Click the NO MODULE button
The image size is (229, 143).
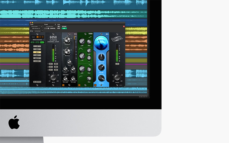pos(37,82)
